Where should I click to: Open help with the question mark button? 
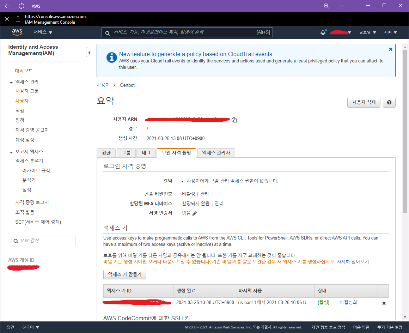tap(389, 103)
